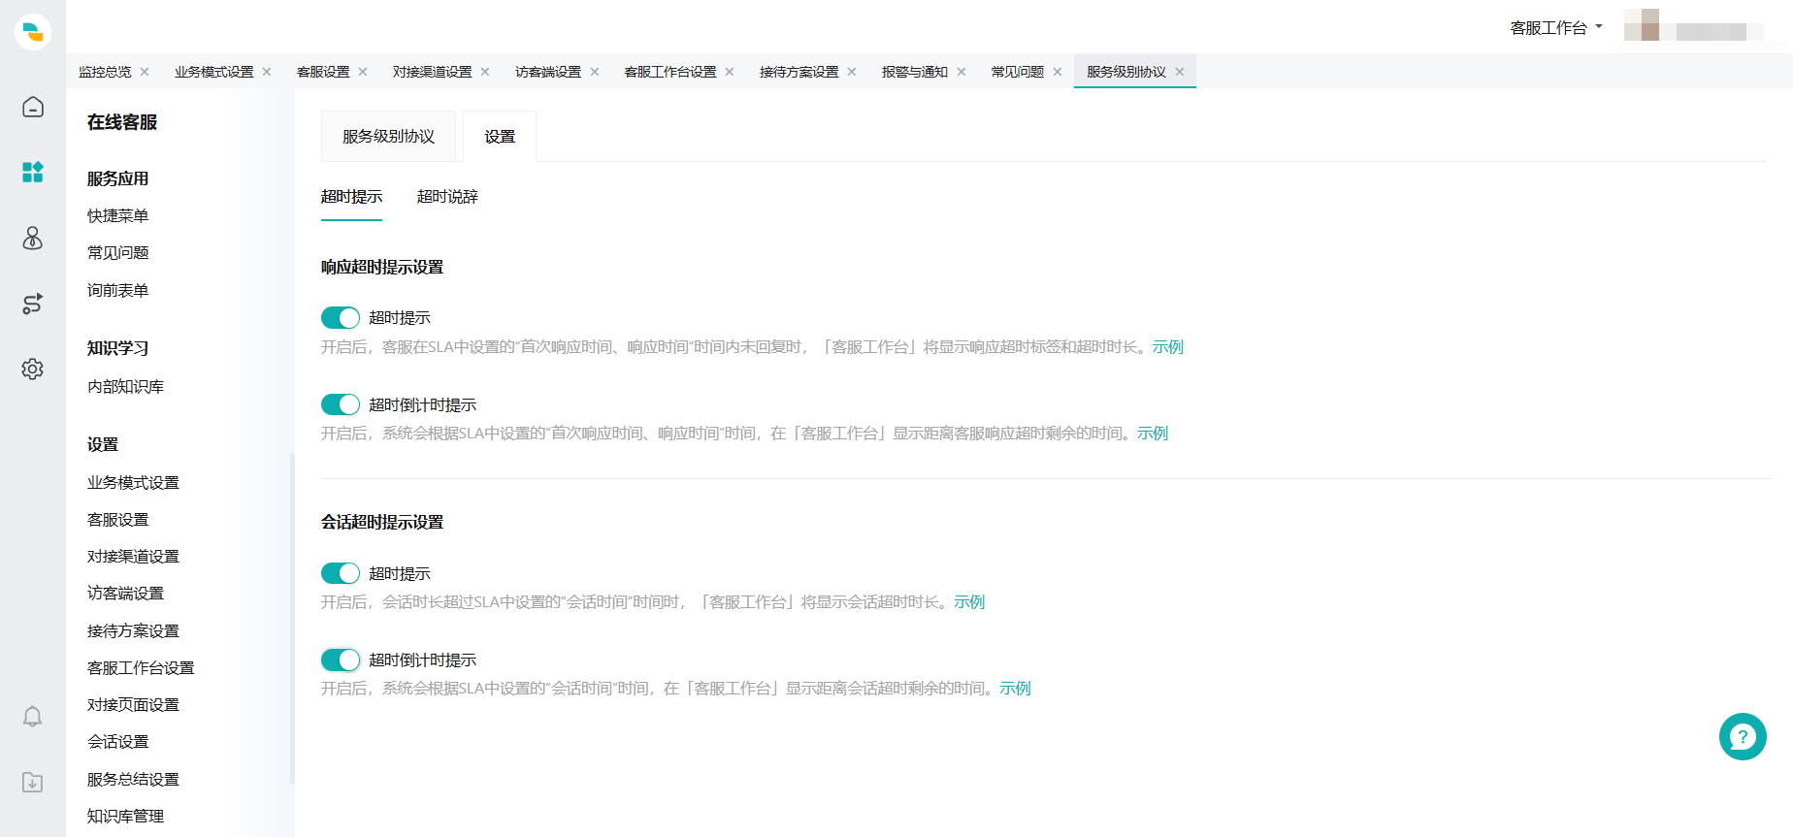The height and width of the screenshot is (837, 1793).
Task: Open the notifications bell icon
Action: point(33,717)
